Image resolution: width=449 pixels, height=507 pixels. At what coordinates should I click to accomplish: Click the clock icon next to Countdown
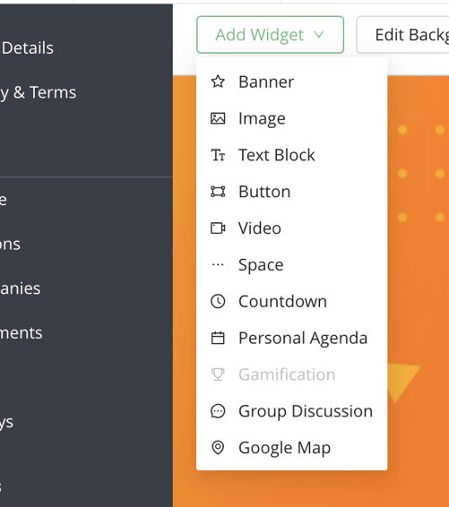218,301
